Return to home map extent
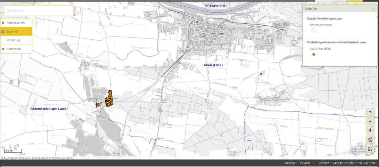The height and width of the screenshot is (167, 379). [x=370, y=140]
